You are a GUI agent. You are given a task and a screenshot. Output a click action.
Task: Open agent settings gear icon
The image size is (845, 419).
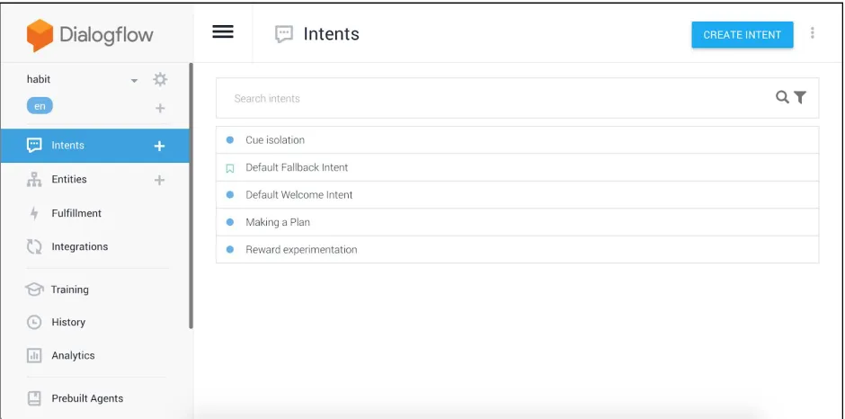160,80
